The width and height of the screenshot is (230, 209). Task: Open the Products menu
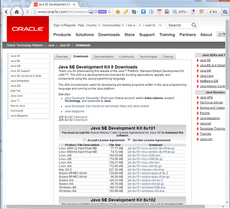tap(62, 35)
